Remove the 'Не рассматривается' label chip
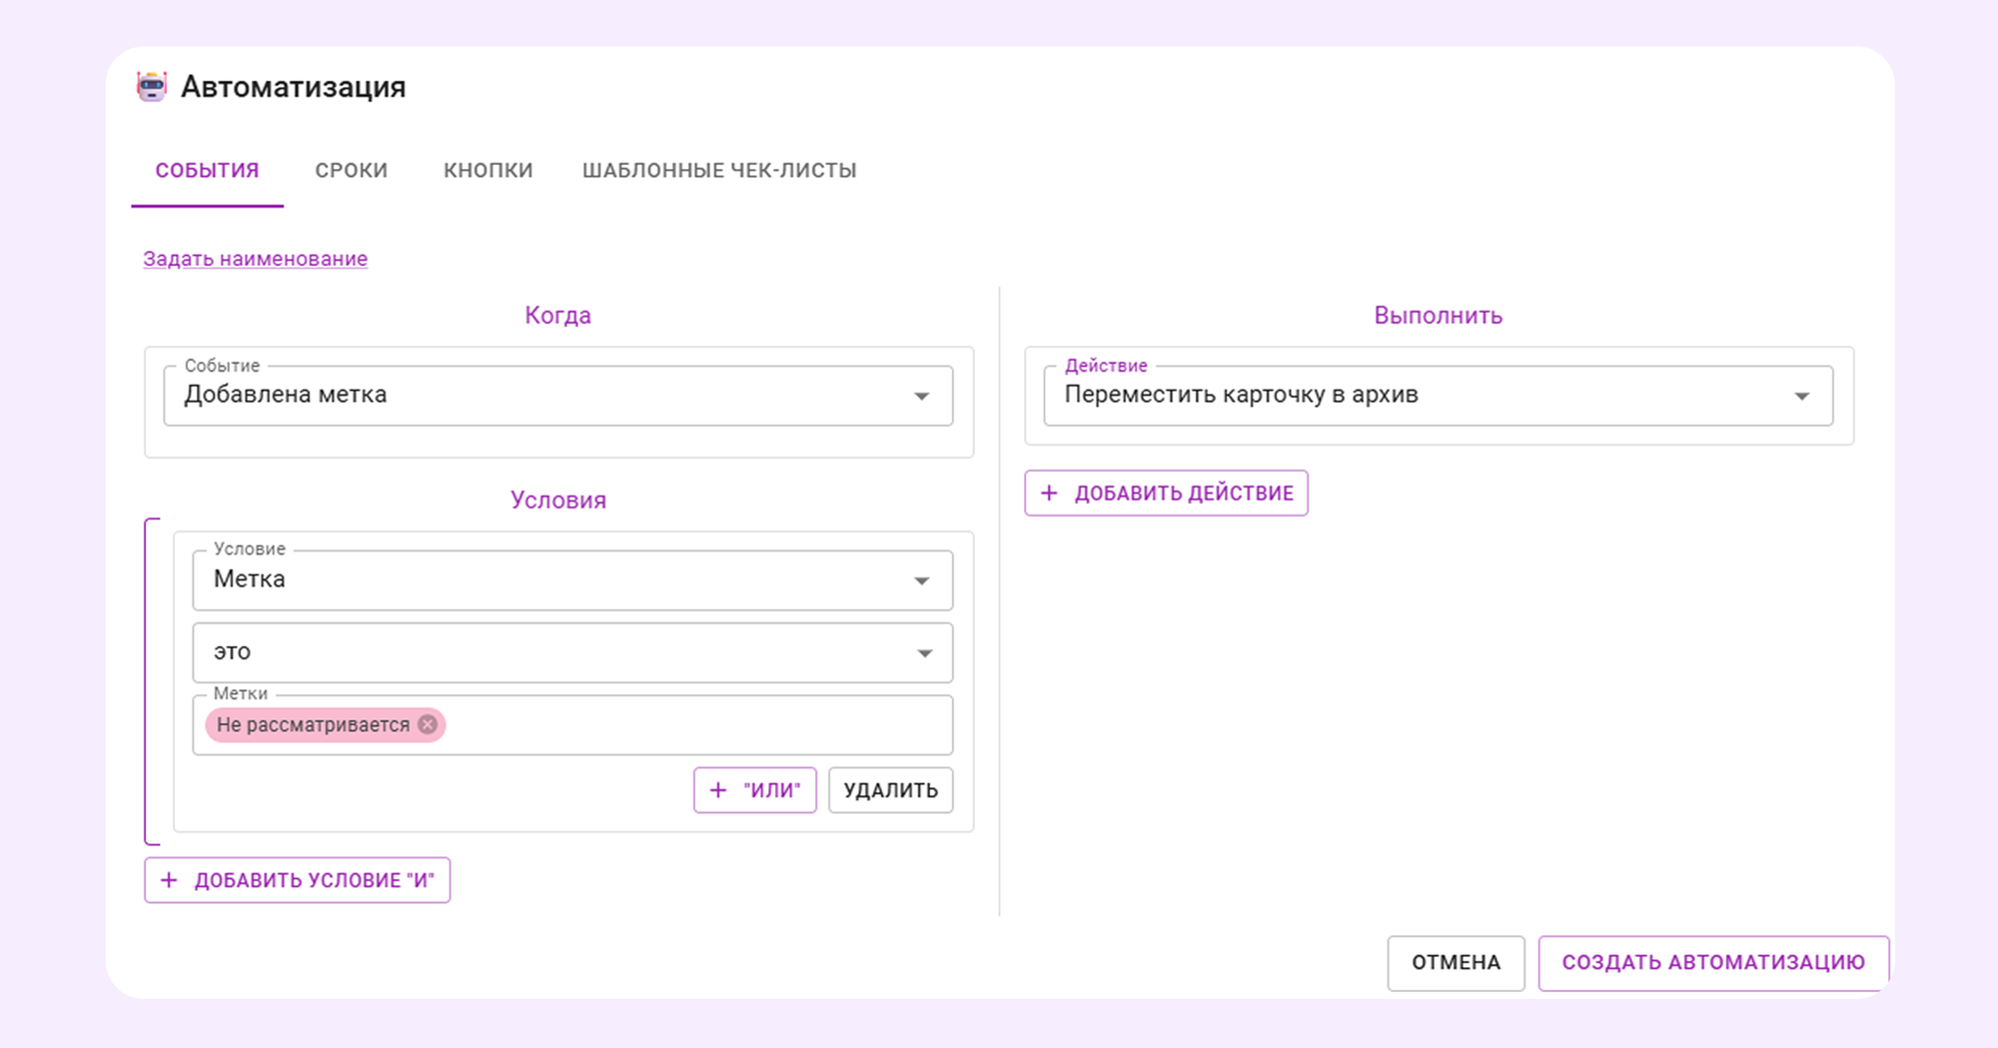The width and height of the screenshot is (1998, 1048). click(x=428, y=724)
